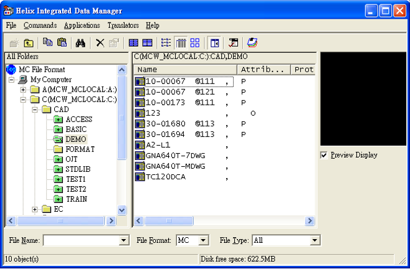Click the folder tree scroll up arrow
The image size is (410, 269).
coord(122,70)
